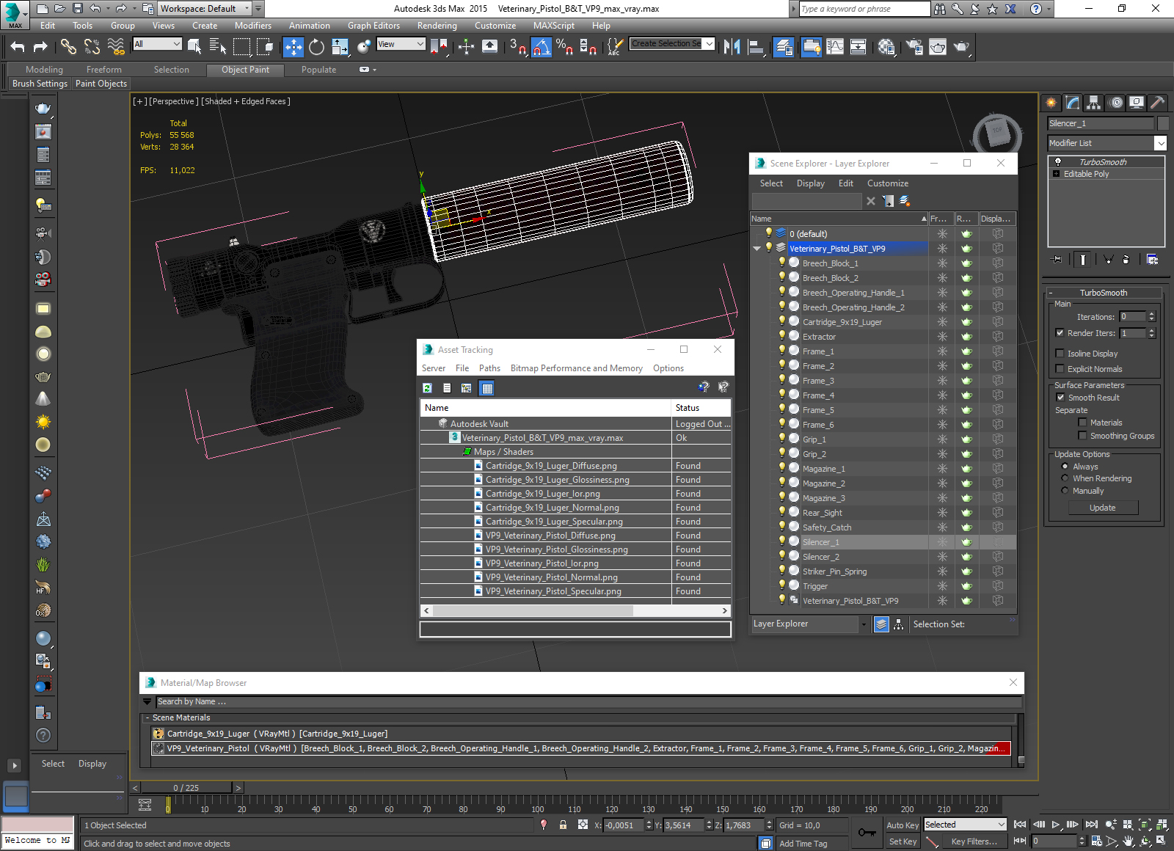Toggle the Render Iters checkbox
Image resolution: width=1174 pixels, height=851 pixels.
(1060, 333)
